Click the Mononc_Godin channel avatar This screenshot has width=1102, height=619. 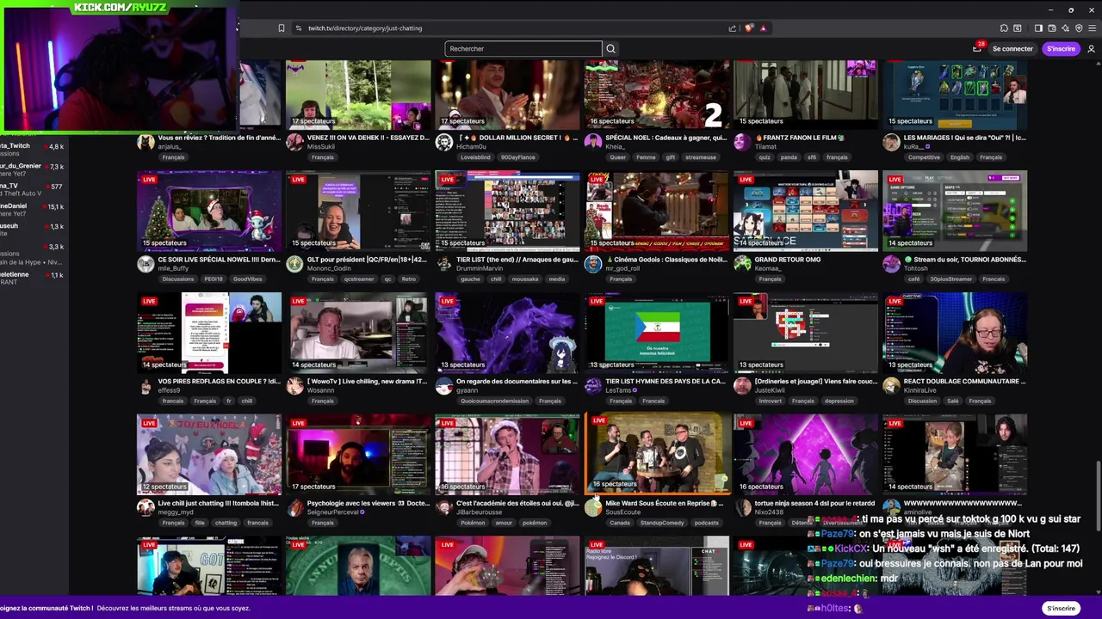click(x=294, y=264)
